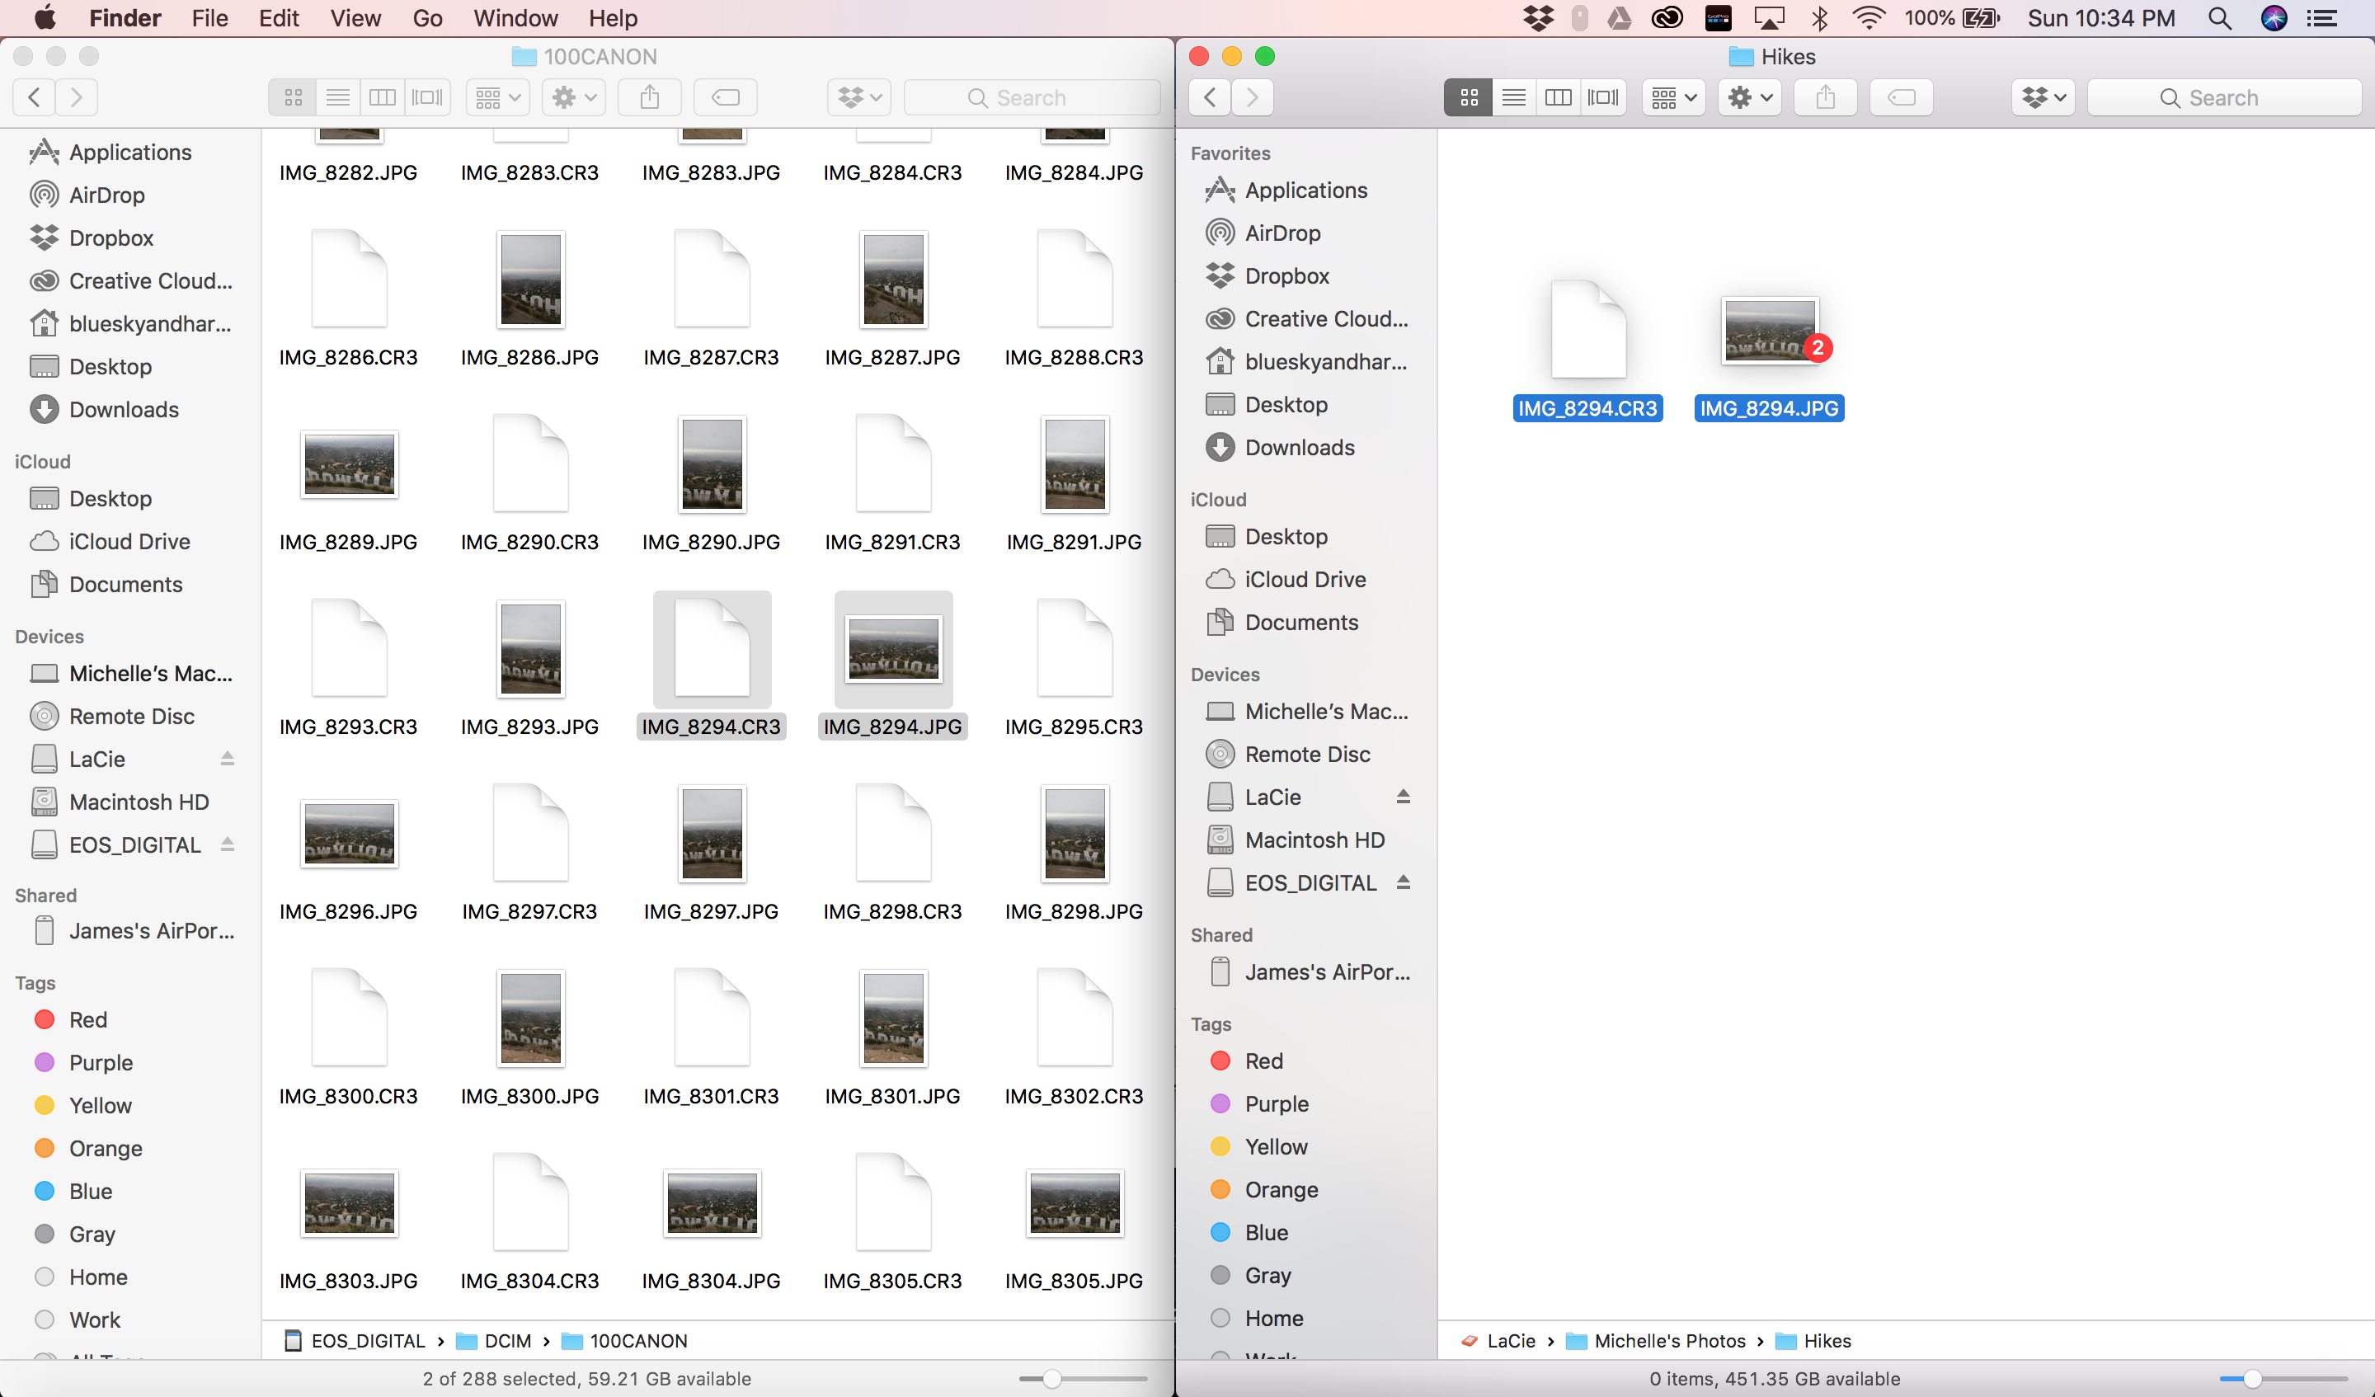Switch 100CANON window to list view
This screenshot has width=2375, height=1397.
pos(337,97)
